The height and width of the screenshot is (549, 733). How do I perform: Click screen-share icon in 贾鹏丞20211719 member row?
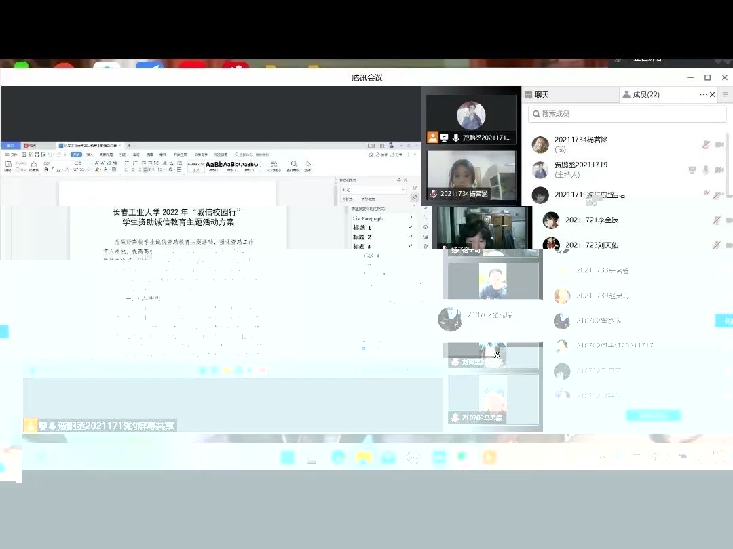[692, 169]
